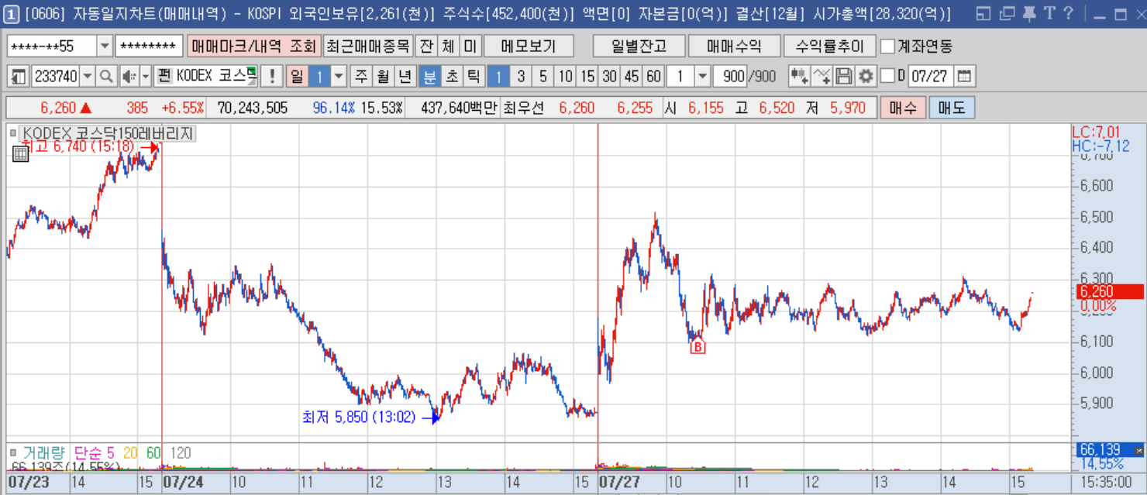Select the 5 minute interval button
Image resolution: width=1147 pixels, height=495 pixels.
(x=543, y=77)
